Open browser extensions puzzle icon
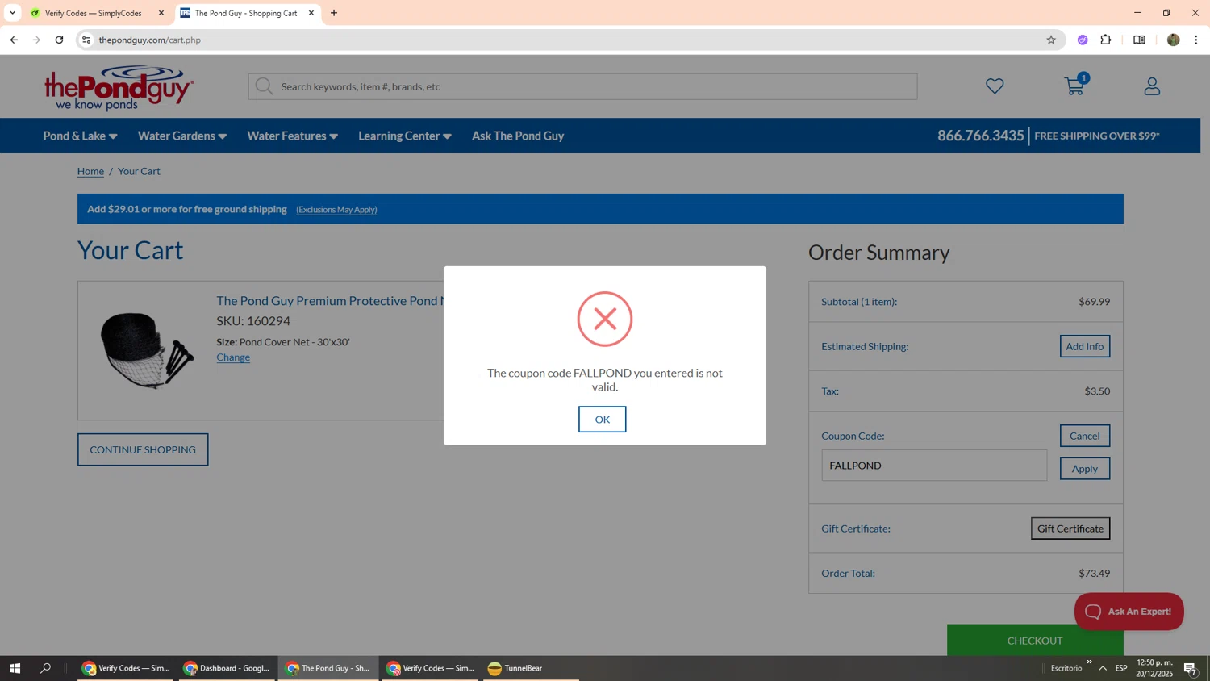Image resolution: width=1210 pixels, height=681 pixels. pyautogui.click(x=1106, y=40)
